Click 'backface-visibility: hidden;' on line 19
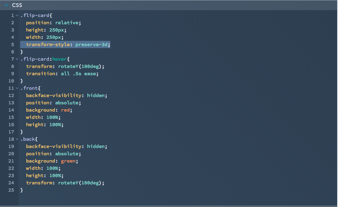 click(67, 146)
